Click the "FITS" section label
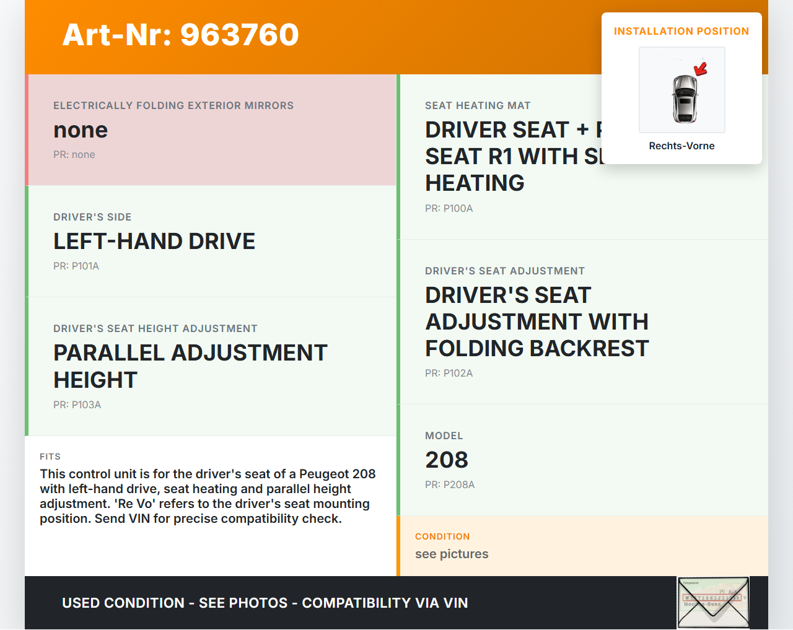 (50, 457)
